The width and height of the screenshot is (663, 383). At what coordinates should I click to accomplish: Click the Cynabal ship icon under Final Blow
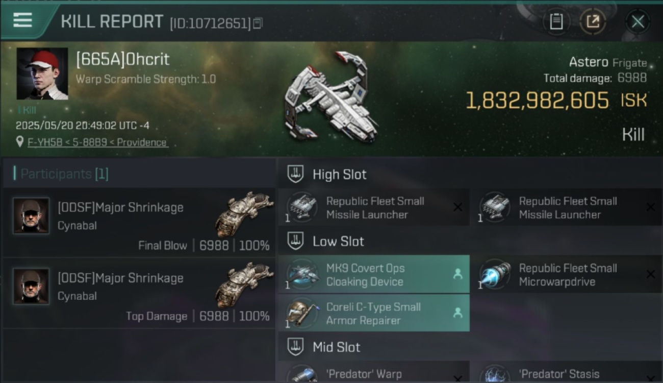[244, 213]
